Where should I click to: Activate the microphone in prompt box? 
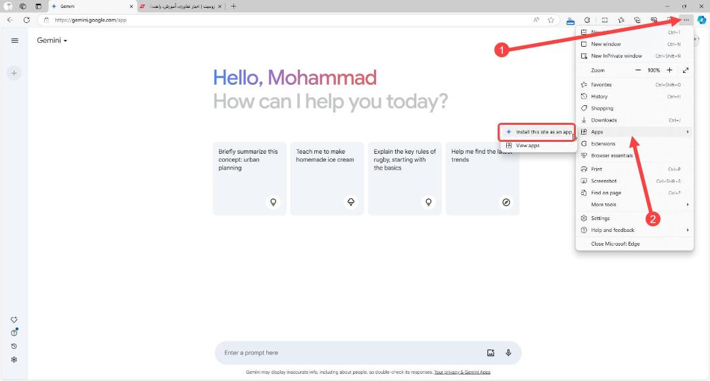tap(508, 353)
